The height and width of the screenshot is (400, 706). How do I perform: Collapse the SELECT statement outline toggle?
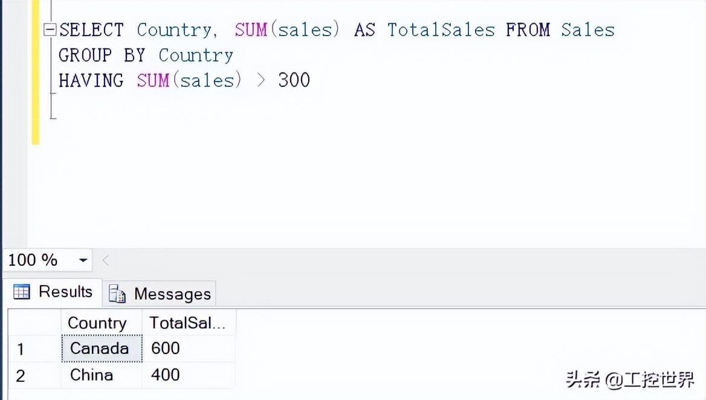coord(50,30)
